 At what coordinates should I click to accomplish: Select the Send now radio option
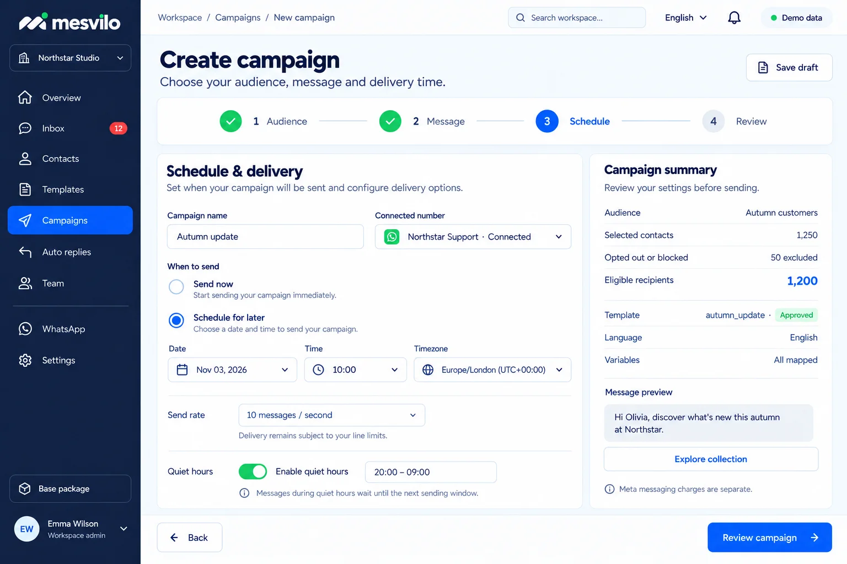tap(176, 286)
